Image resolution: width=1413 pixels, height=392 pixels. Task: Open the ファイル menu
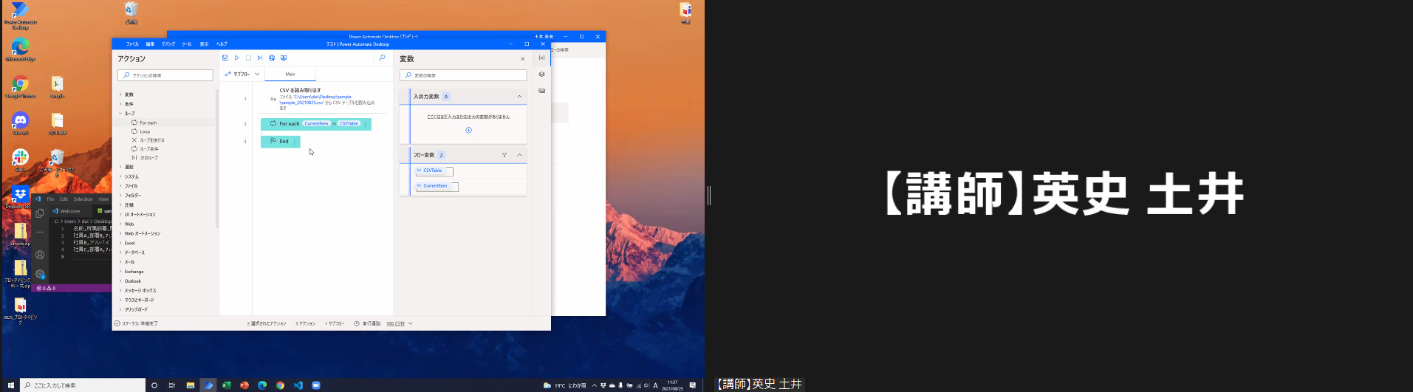(x=132, y=44)
